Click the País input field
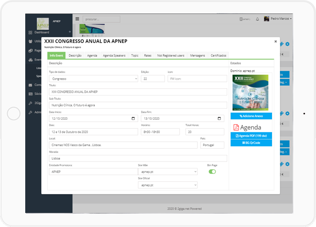The image size is (316, 227). (212, 145)
